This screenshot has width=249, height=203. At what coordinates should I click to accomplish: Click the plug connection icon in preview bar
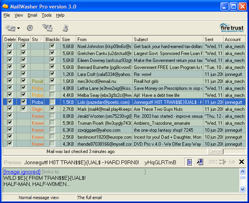point(222,162)
